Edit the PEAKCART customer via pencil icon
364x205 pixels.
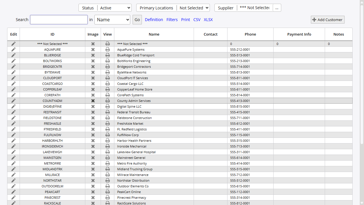pyautogui.click(x=13, y=192)
